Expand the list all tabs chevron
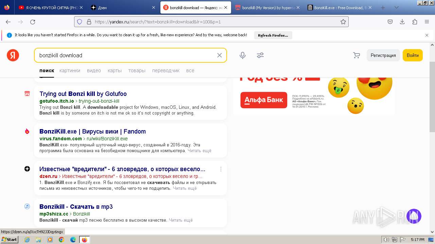The height and width of the screenshot is (244, 435). pyautogui.click(x=397, y=7)
